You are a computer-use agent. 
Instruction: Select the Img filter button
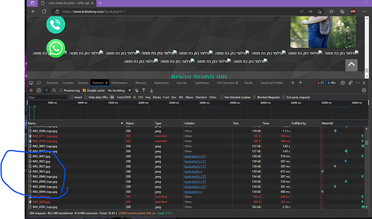pos(148,97)
